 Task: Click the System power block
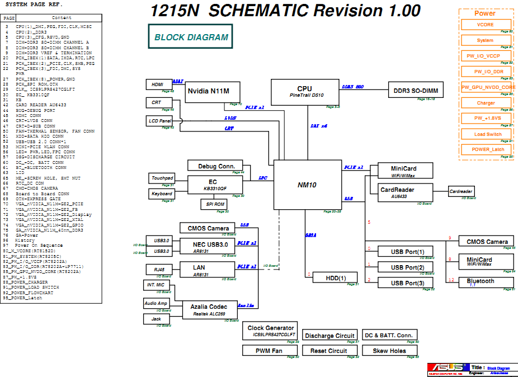coord(486,40)
